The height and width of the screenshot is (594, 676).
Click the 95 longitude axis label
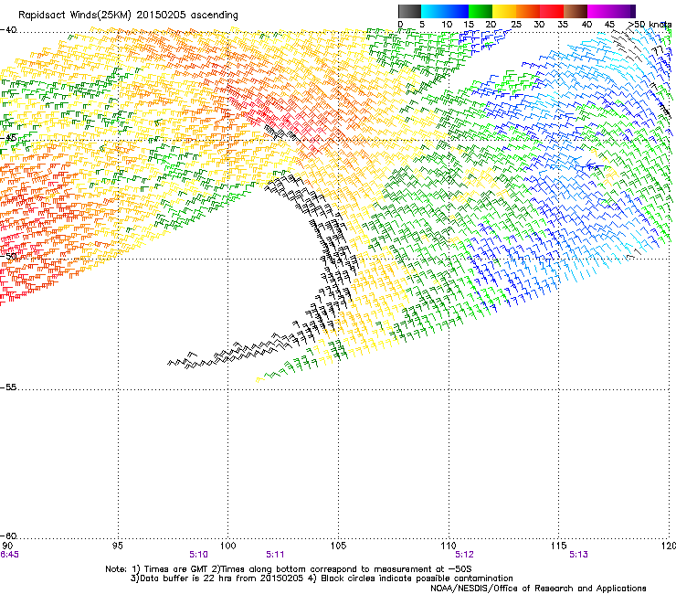point(117,546)
